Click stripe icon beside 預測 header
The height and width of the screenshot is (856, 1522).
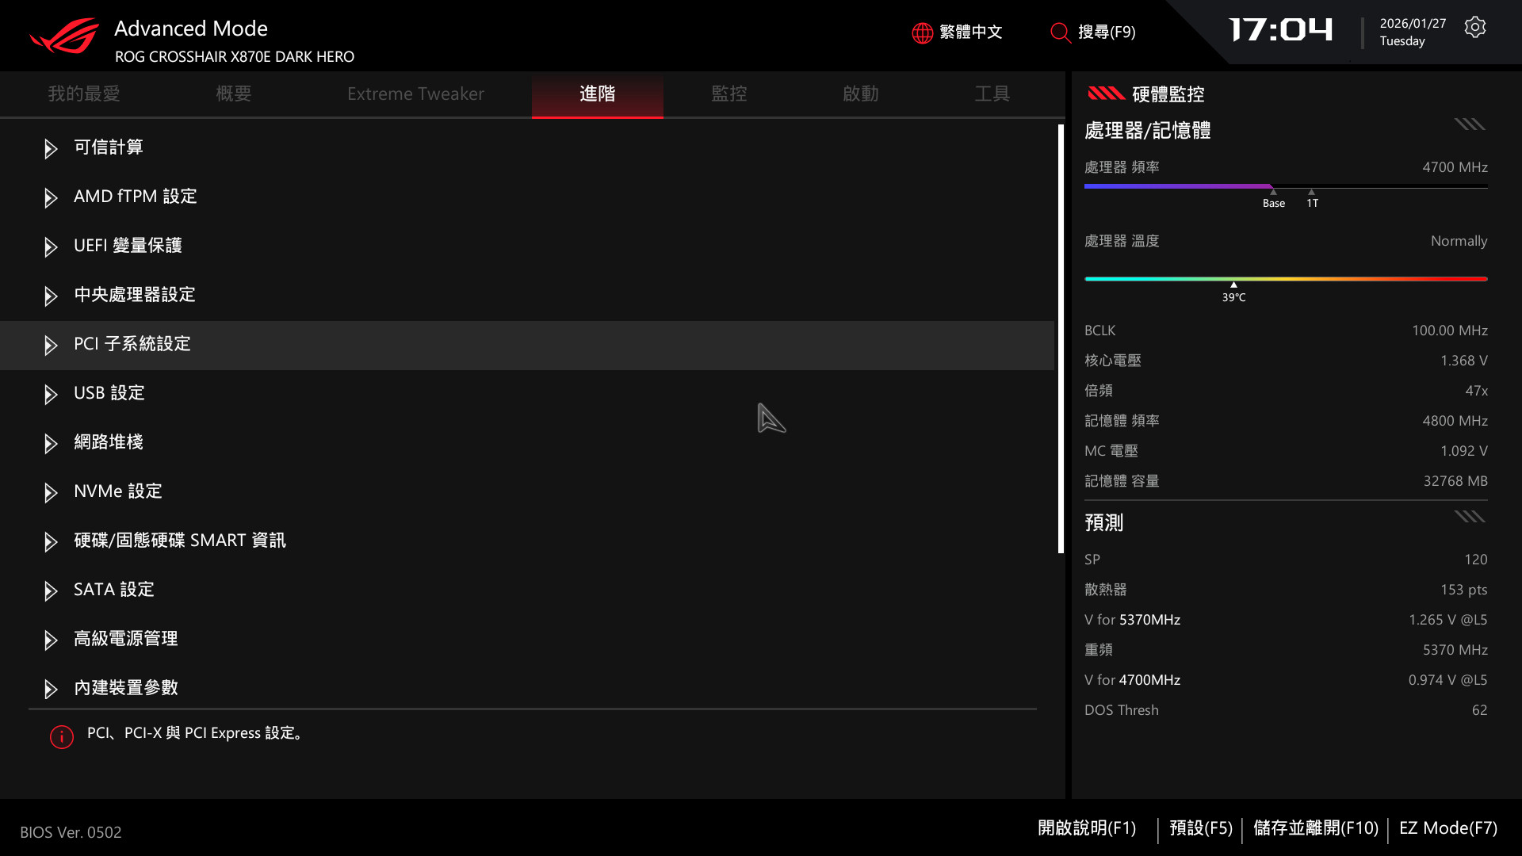click(1469, 517)
